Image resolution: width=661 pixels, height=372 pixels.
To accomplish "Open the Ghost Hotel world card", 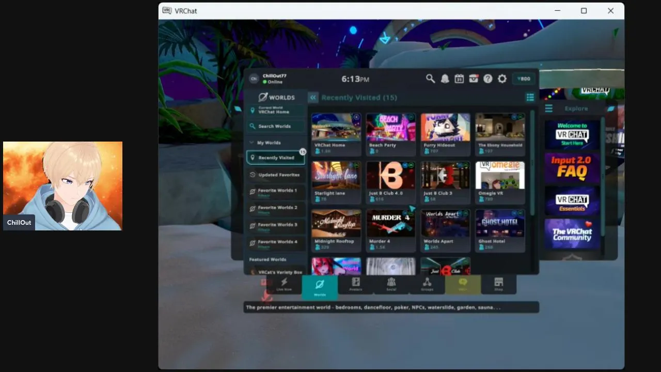I will (500, 230).
